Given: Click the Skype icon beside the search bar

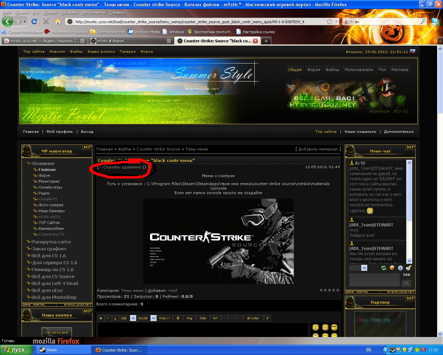Looking at the screenshot, I should coord(435,22).
